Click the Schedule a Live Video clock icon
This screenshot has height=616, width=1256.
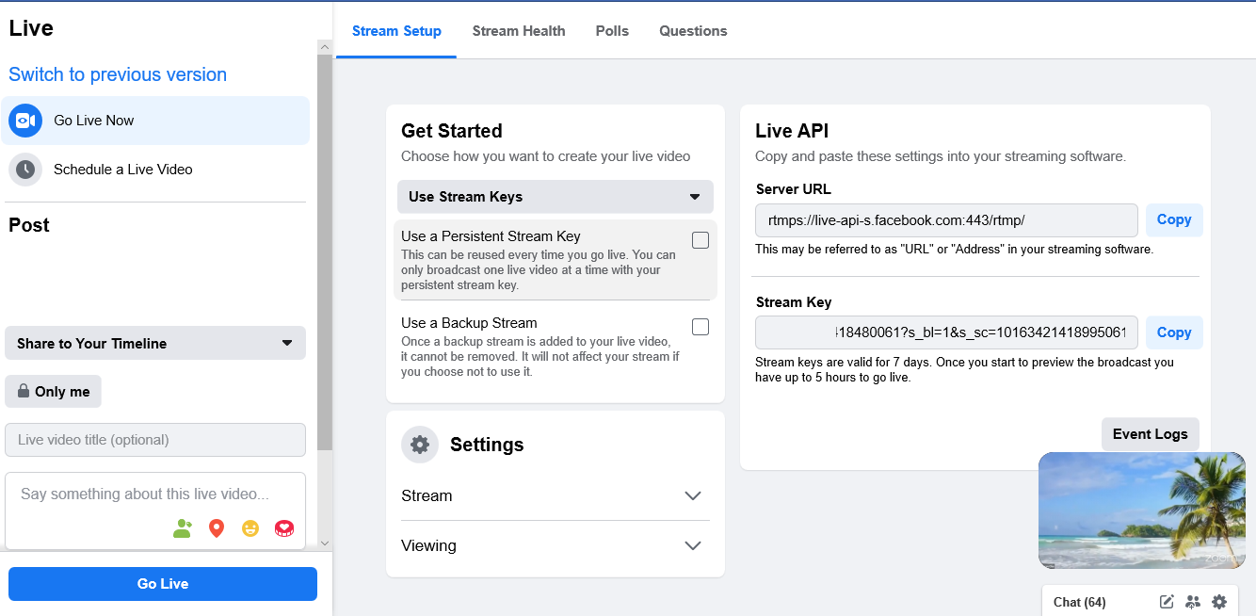tap(25, 170)
